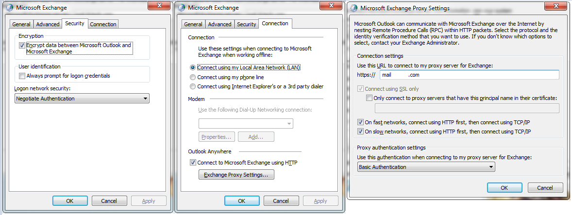Enable Always prompt for logon credentials
The width and height of the screenshot is (572, 215).
click(x=22, y=76)
